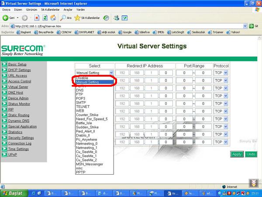The image size is (262, 197).
Task: Open the BeyazPerde bookmark
Action: 44,32
